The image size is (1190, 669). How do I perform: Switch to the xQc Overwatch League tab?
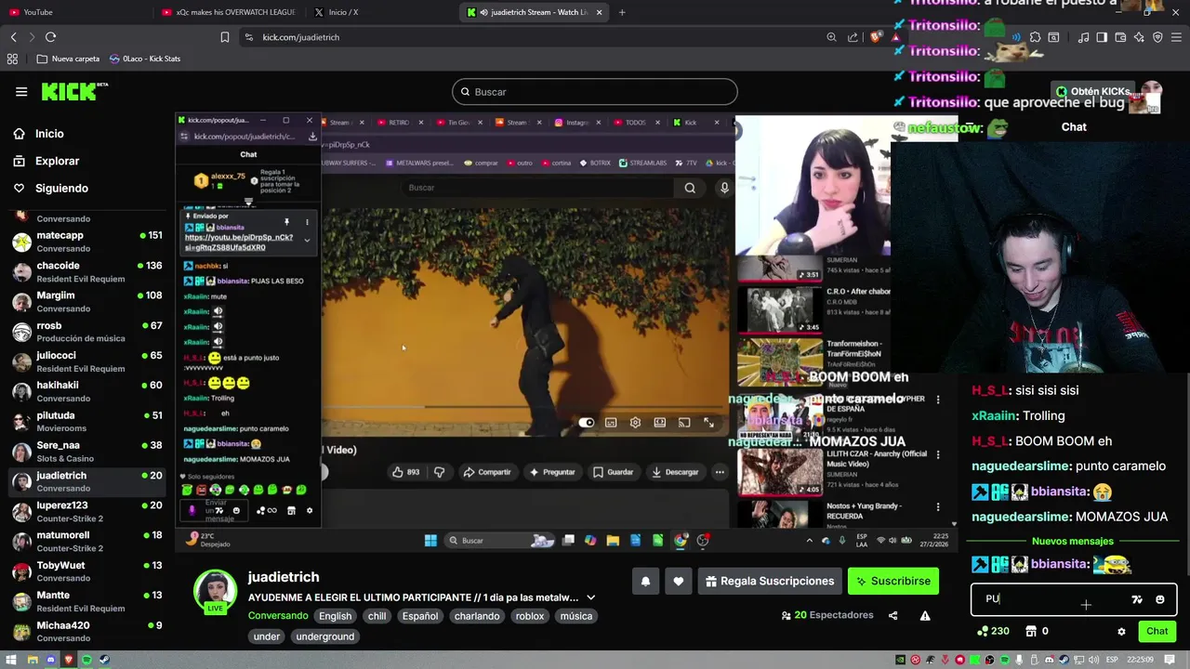coord(228,12)
